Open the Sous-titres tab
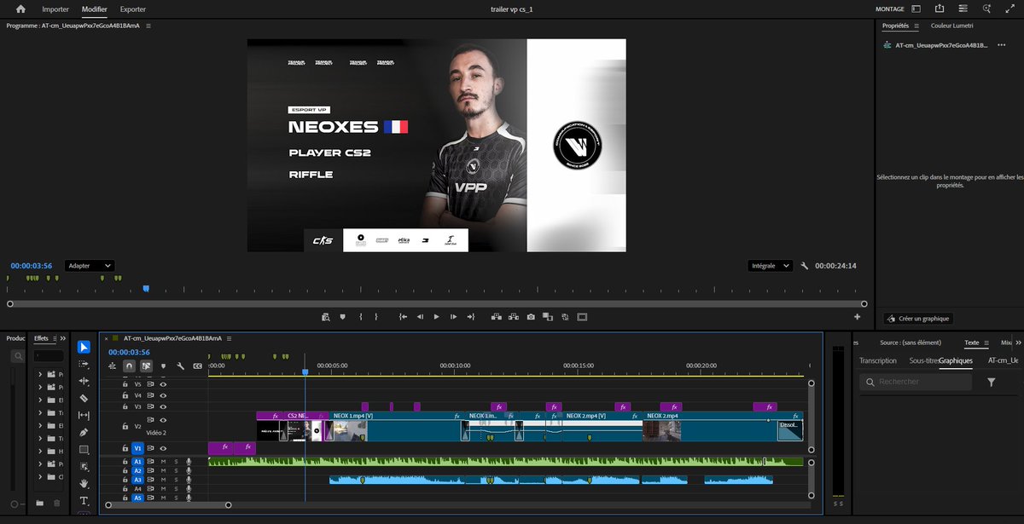 923,360
